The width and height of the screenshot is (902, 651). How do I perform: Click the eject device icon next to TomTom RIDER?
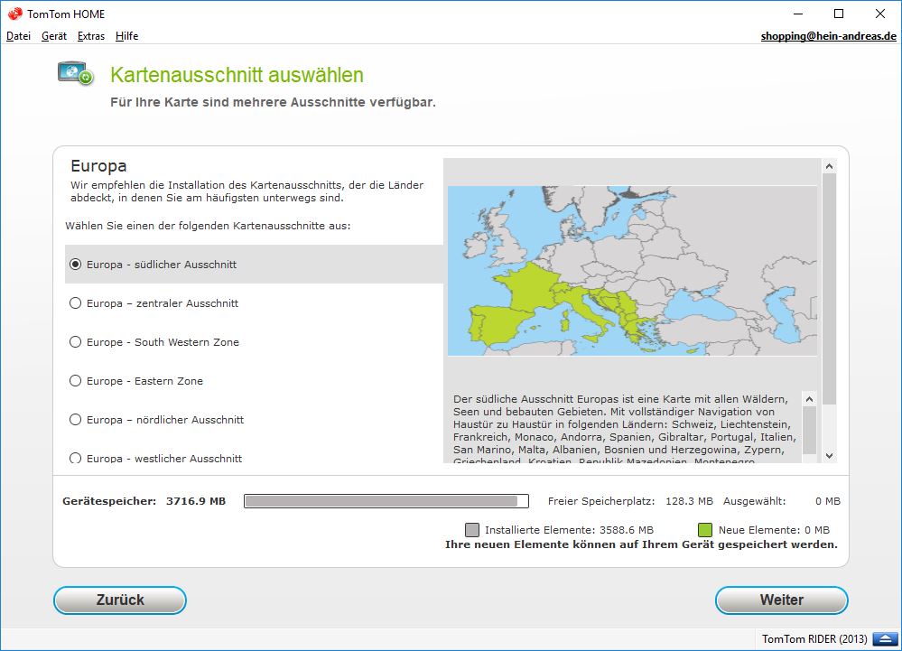click(x=882, y=639)
